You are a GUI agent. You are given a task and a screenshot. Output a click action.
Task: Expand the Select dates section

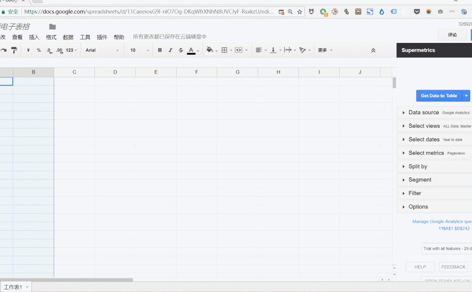(434, 140)
